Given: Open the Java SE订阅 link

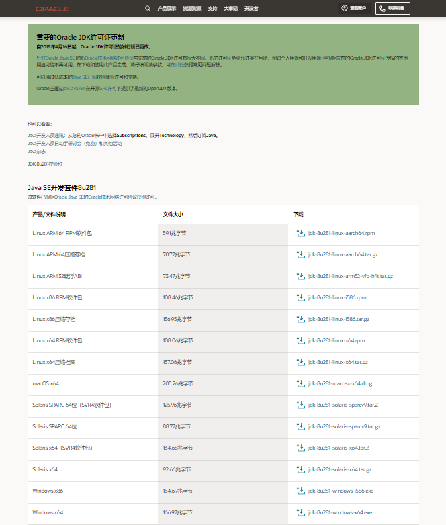Looking at the screenshot, I should [x=85, y=77].
